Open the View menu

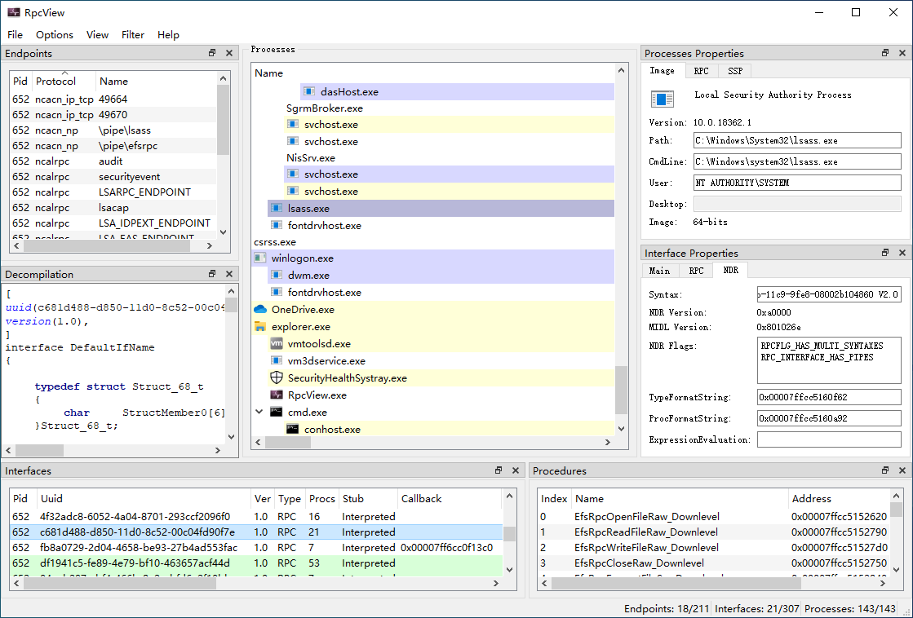[97, 35]
